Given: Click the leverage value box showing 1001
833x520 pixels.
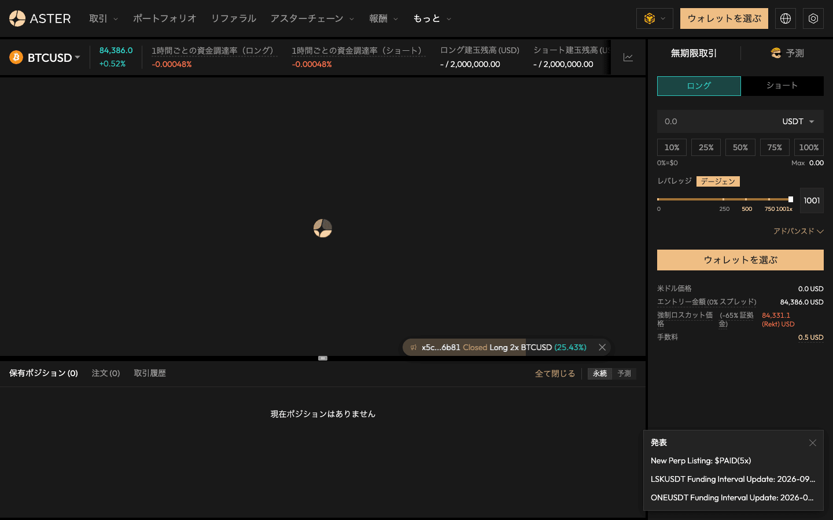Looking at the screenshot, I should pos(812,200).
